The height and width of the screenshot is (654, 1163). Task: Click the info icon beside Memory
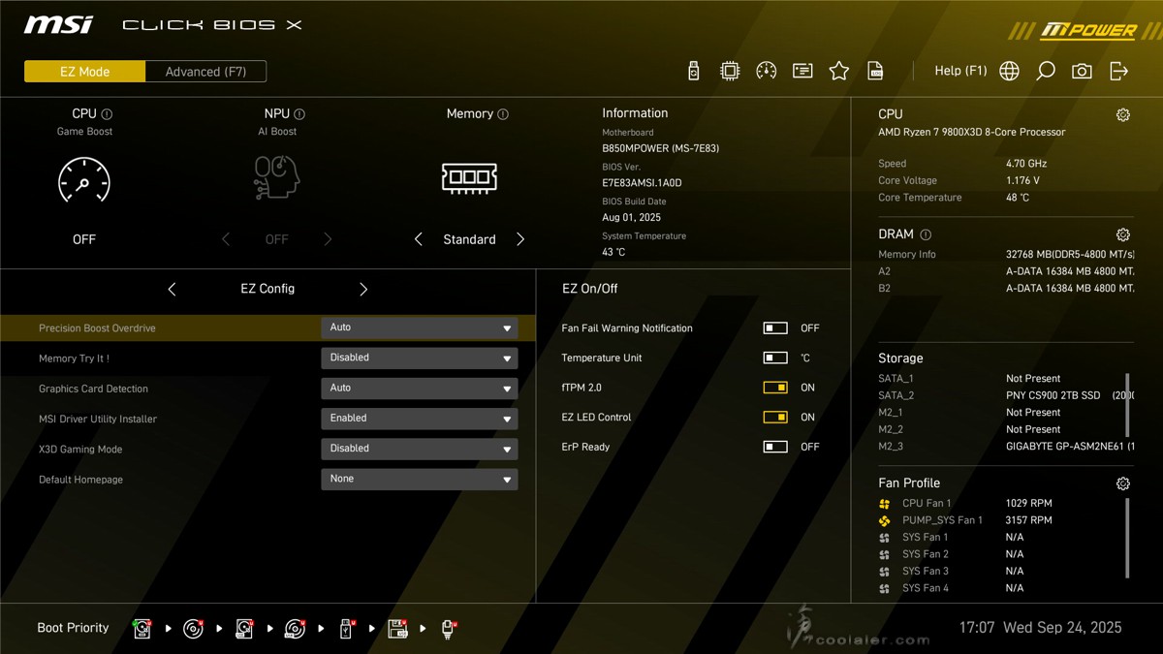[x=503, y=114]
